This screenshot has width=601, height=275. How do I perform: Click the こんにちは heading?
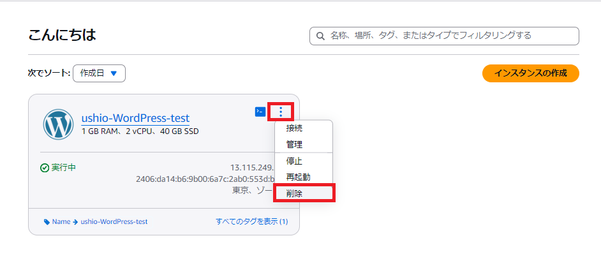point(62,35)
